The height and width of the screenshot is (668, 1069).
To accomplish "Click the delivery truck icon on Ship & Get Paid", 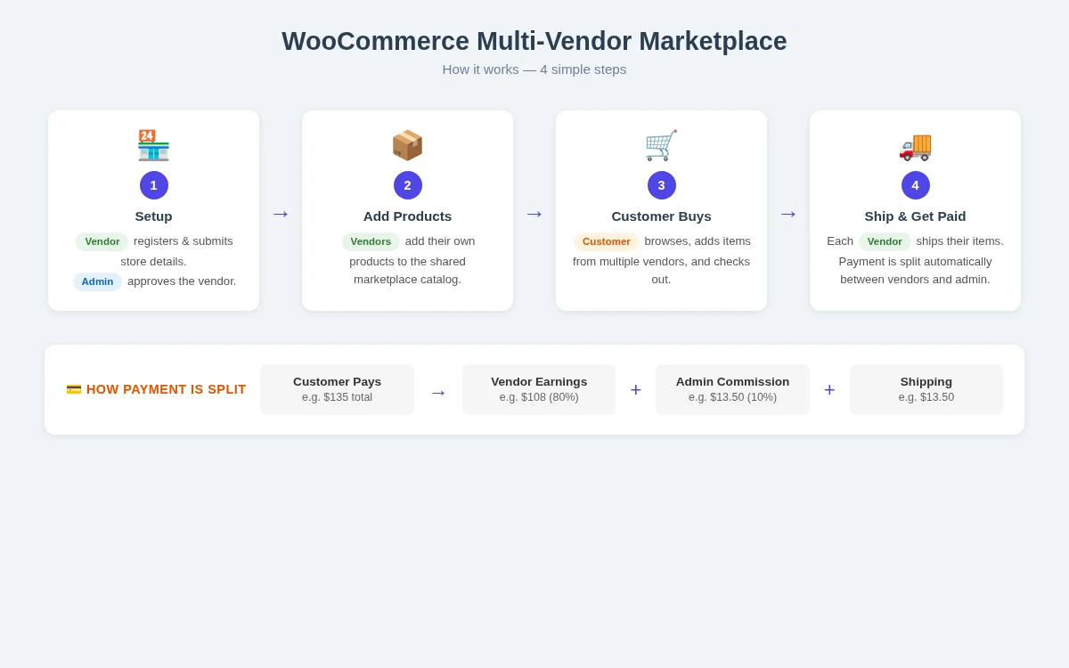I will pyautogui.click(x=915, y=145).
